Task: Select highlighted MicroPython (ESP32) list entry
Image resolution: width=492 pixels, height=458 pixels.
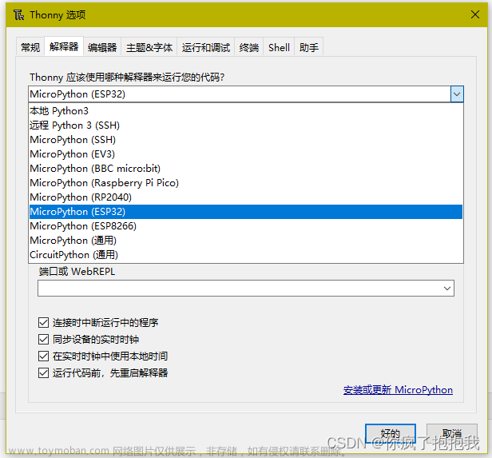Action: point(246,212)
